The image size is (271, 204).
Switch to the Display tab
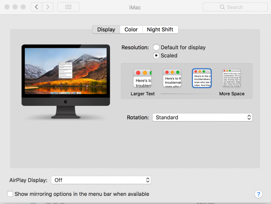pos(106,30)
